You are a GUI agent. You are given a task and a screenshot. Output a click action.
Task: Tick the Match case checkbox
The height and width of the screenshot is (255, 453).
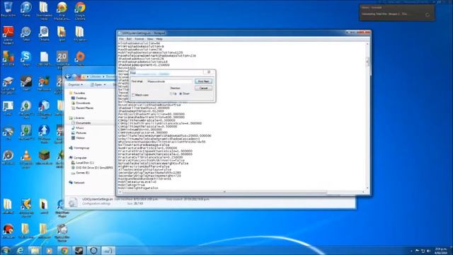(134, 95)
